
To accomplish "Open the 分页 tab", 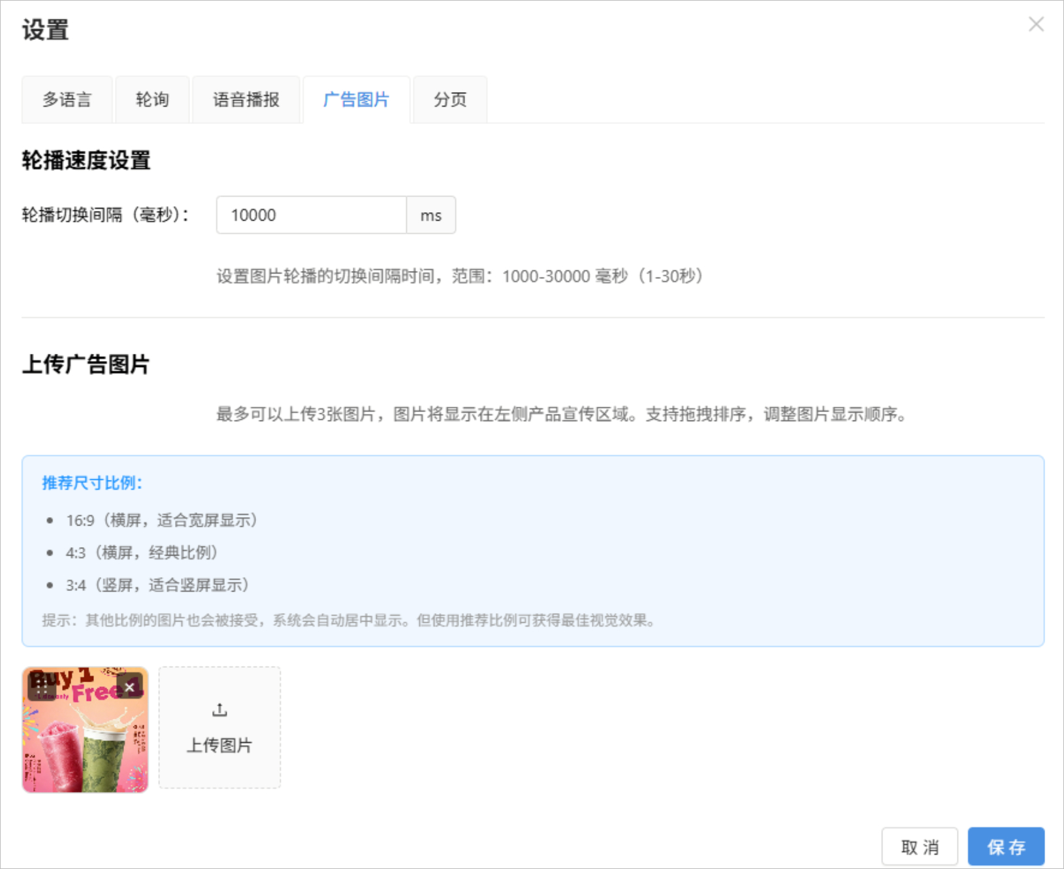I will tap(450, 100).
